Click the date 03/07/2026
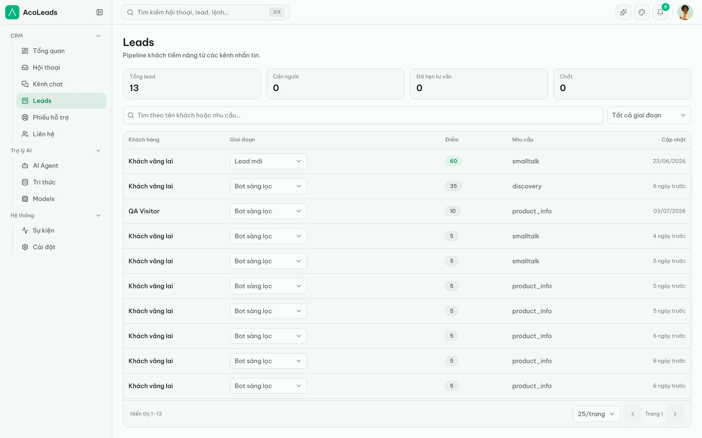The width and height of the screenshot is (702, 438). [669, 211]
